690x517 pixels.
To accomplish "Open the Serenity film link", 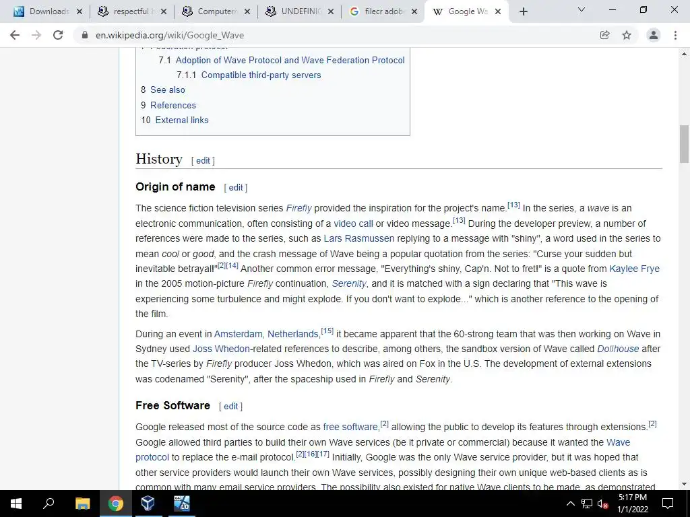I will click(x=349, y=283).
